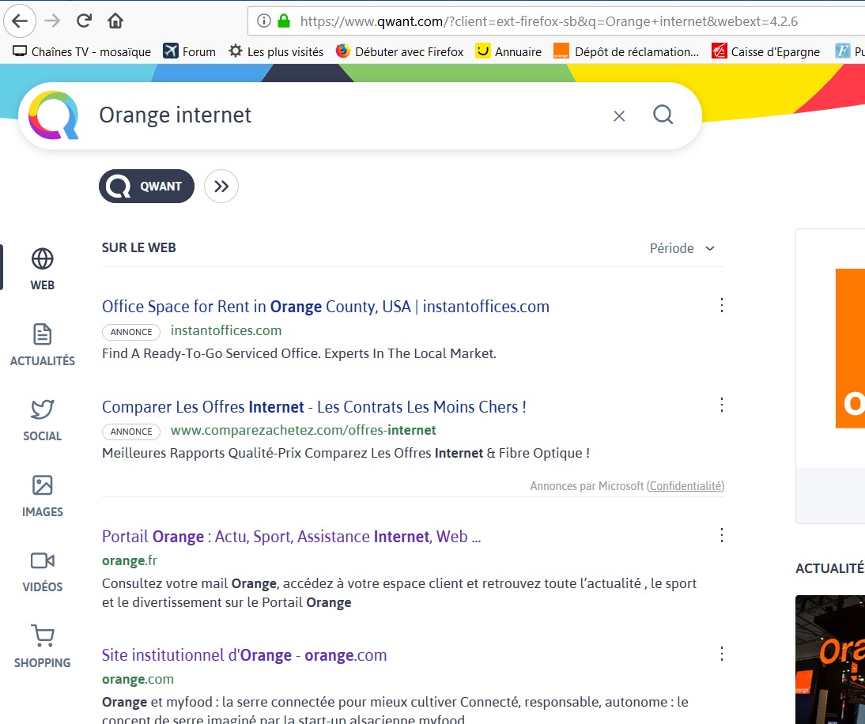
Task: Open orange.fr green URL
Action: (130, 560)
